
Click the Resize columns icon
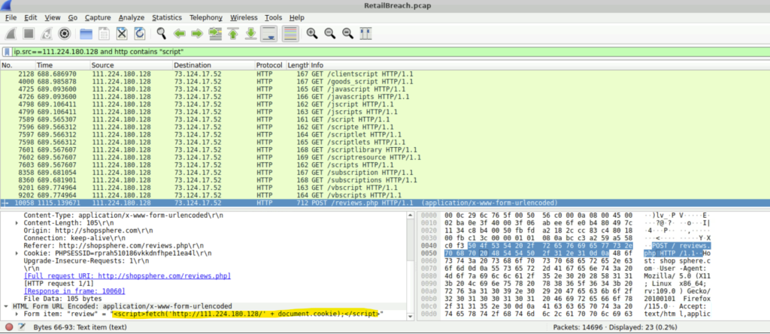point(366,34)
